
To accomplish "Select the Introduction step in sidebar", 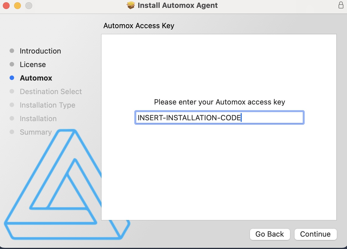I will coord(40,51).
